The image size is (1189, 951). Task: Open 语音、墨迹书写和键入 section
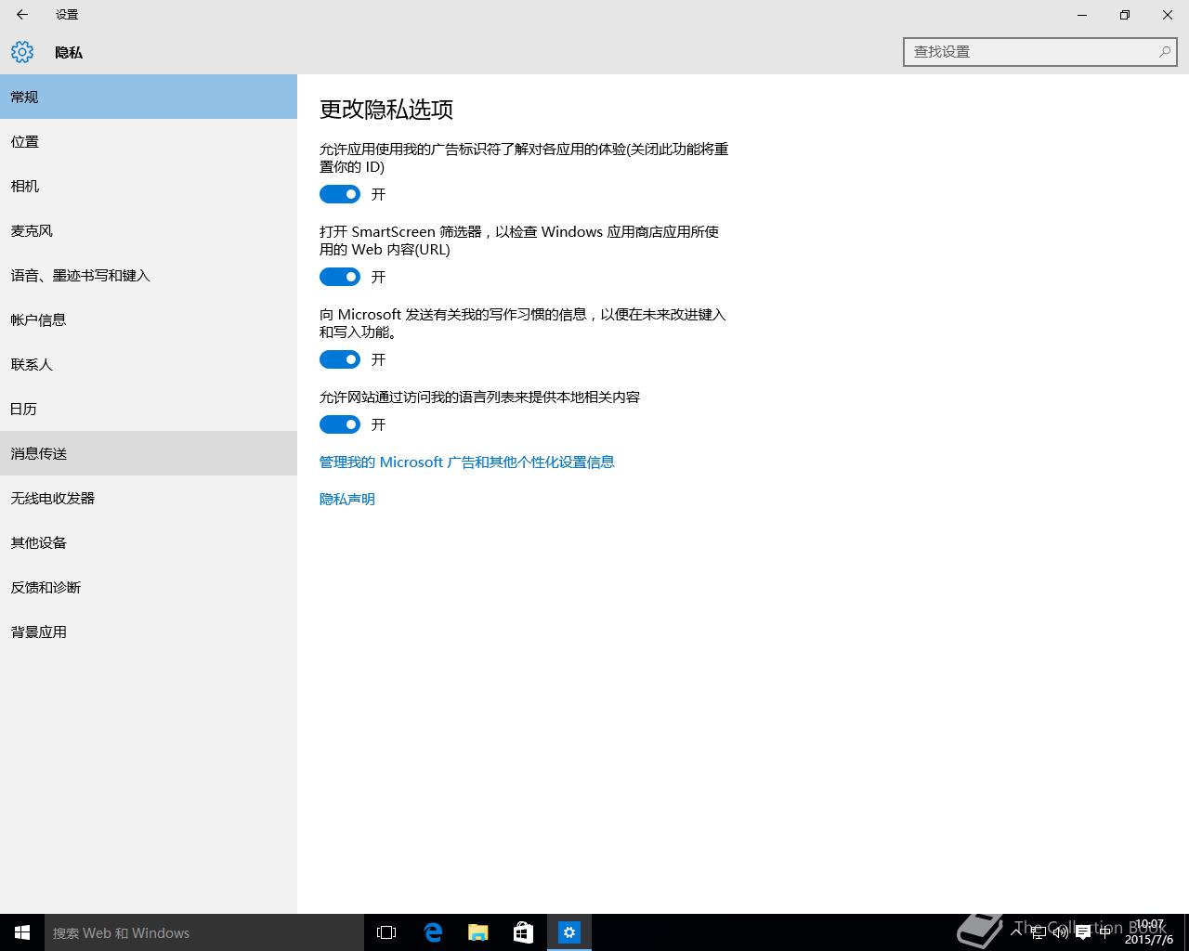149,275
